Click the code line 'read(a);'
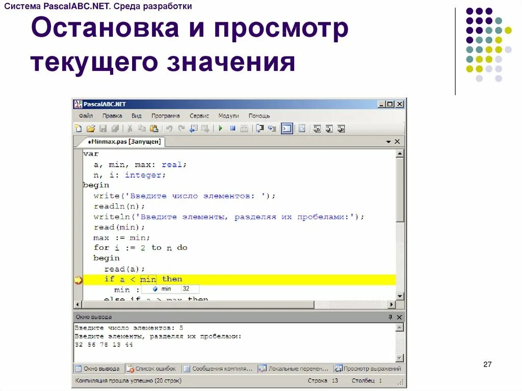Screen dimensions: 522x391 click(124, 269)
